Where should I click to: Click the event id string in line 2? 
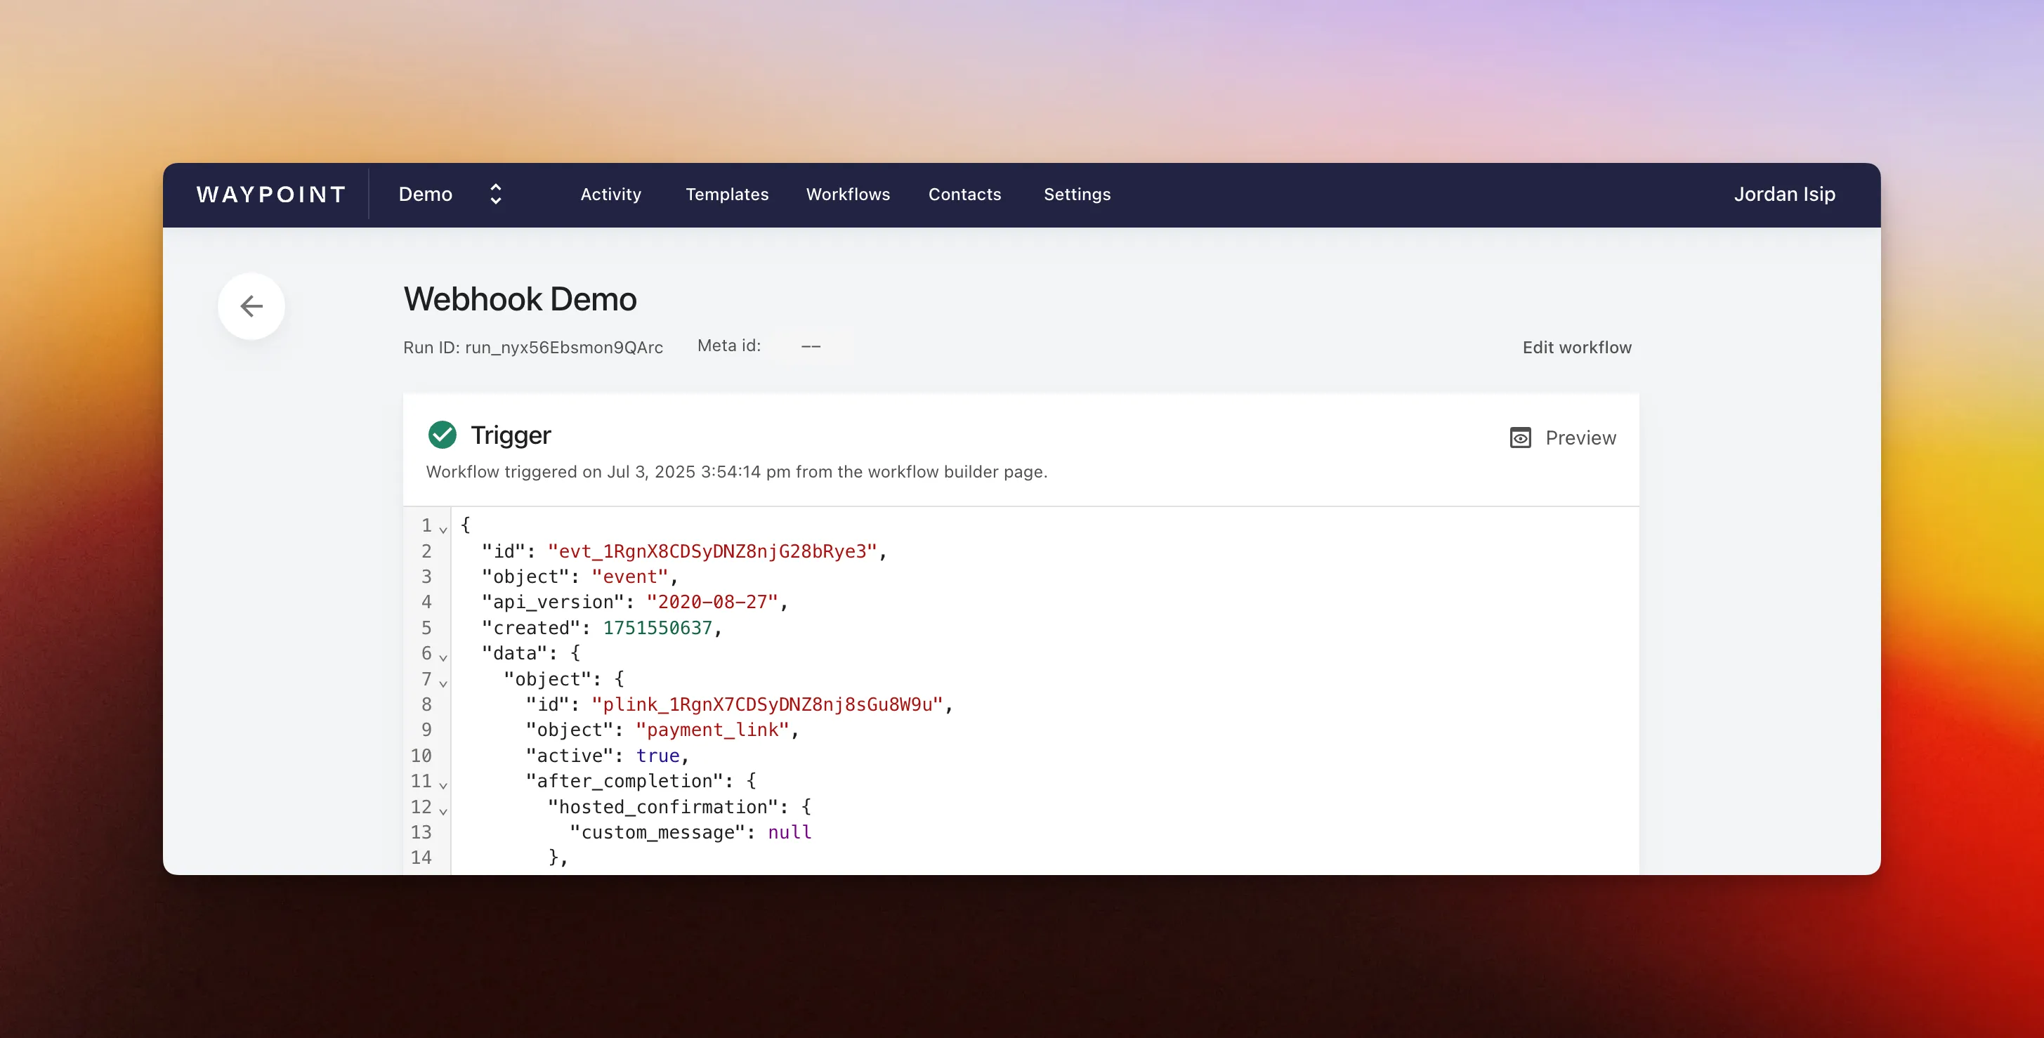tap(712, 551)
